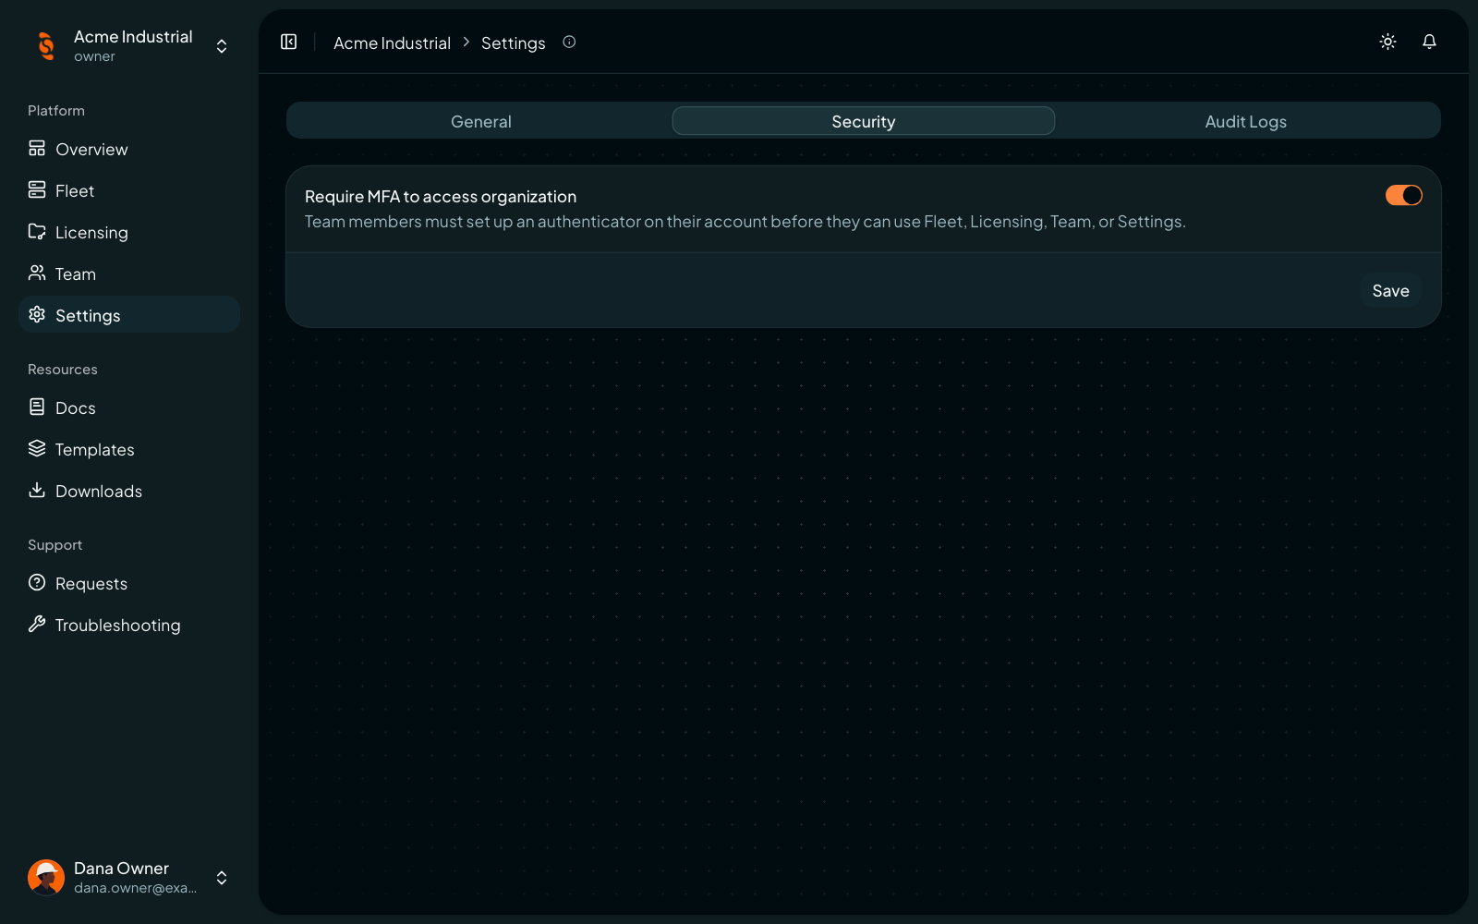Open the Team page label
This screenshot has width=1478, height=924.
pos(76,274)
